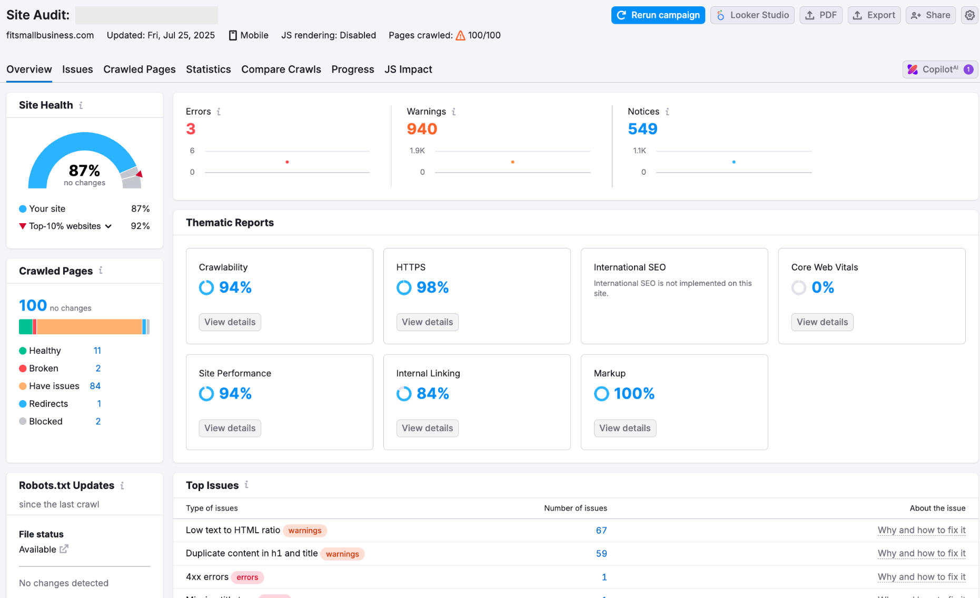View details for Site Performance

pyautogui.click(x=230, y=428)
